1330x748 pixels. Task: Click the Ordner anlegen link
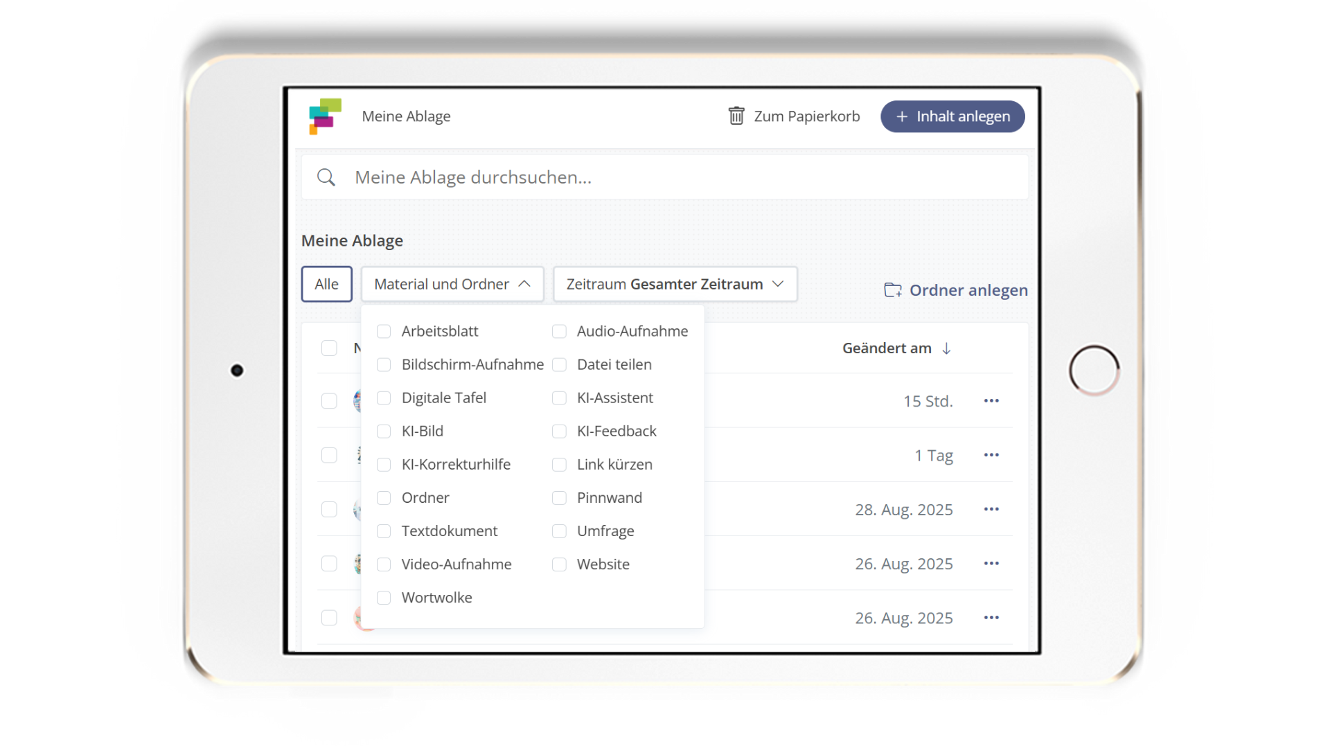[x=968, y=290]
